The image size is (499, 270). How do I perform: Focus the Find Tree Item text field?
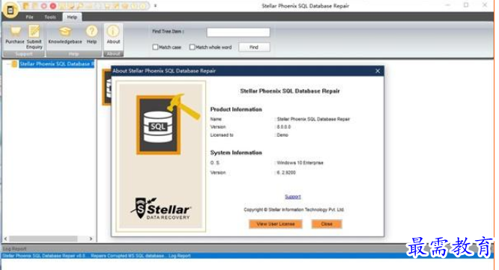238,32
